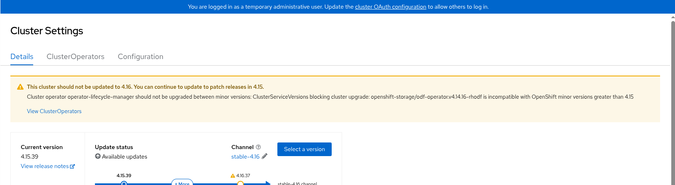Click the Available updates arrow icon
This screenshot has height=185, width=675.
pos(98,157)
